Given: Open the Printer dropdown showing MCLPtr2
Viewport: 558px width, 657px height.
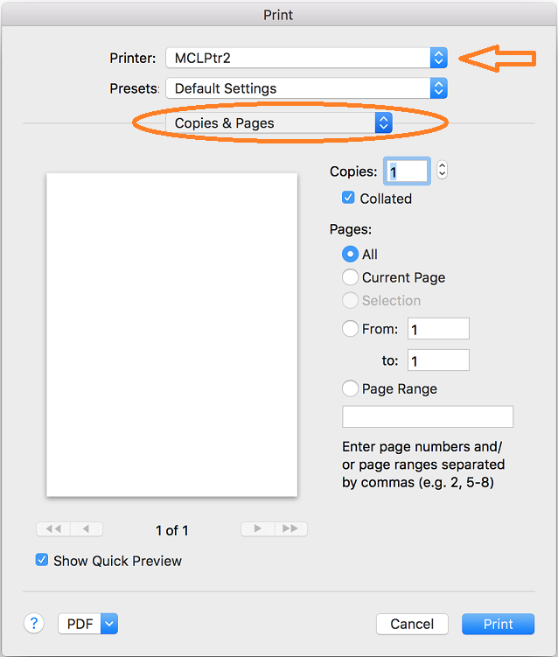Looking at the screenshot, I should point(306,59).
